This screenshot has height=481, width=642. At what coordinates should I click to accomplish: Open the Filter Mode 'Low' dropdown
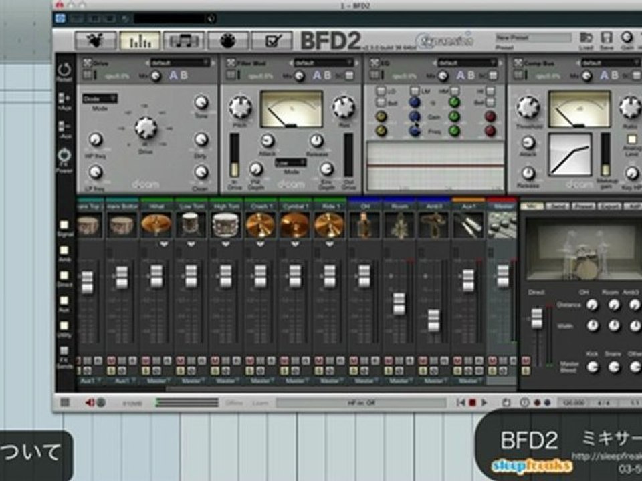pos(291,162)
